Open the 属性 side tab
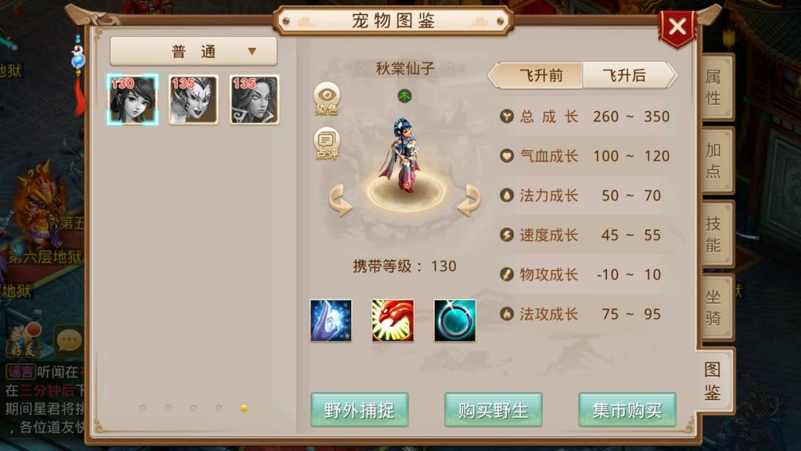This screenshot has width=801, height=451. (713, 87)
